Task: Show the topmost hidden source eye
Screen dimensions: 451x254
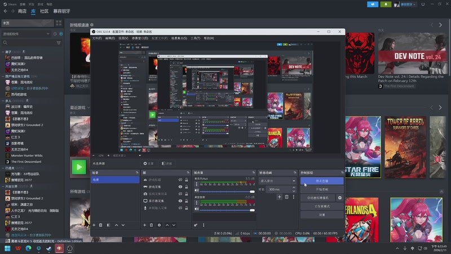Action: (180, 179)
